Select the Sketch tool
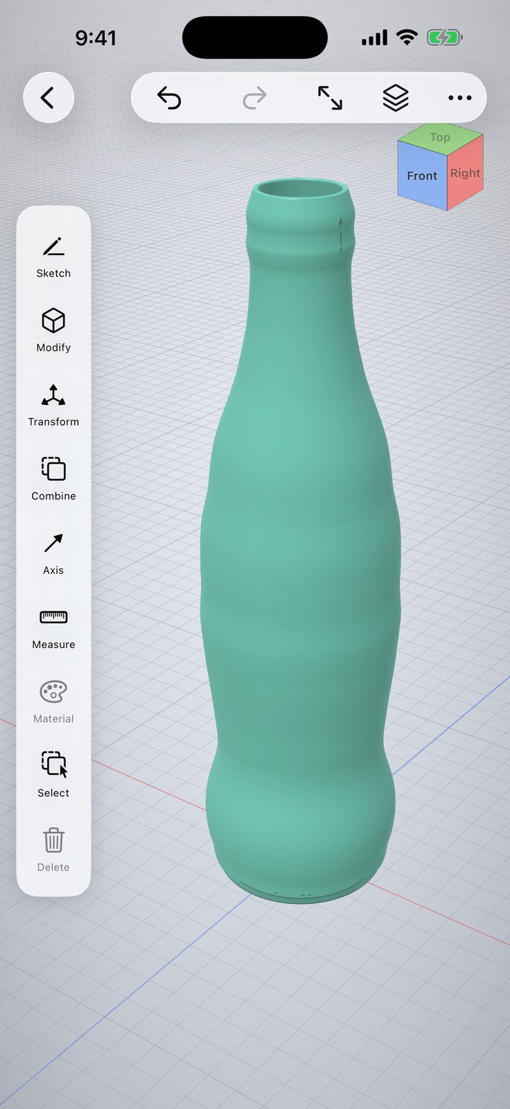 (53, 257)
